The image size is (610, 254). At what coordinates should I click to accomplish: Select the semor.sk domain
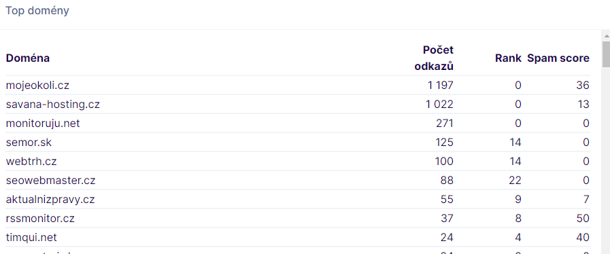click(29, 143)
